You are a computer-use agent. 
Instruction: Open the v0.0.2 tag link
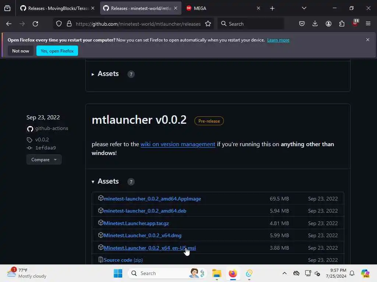42,140
